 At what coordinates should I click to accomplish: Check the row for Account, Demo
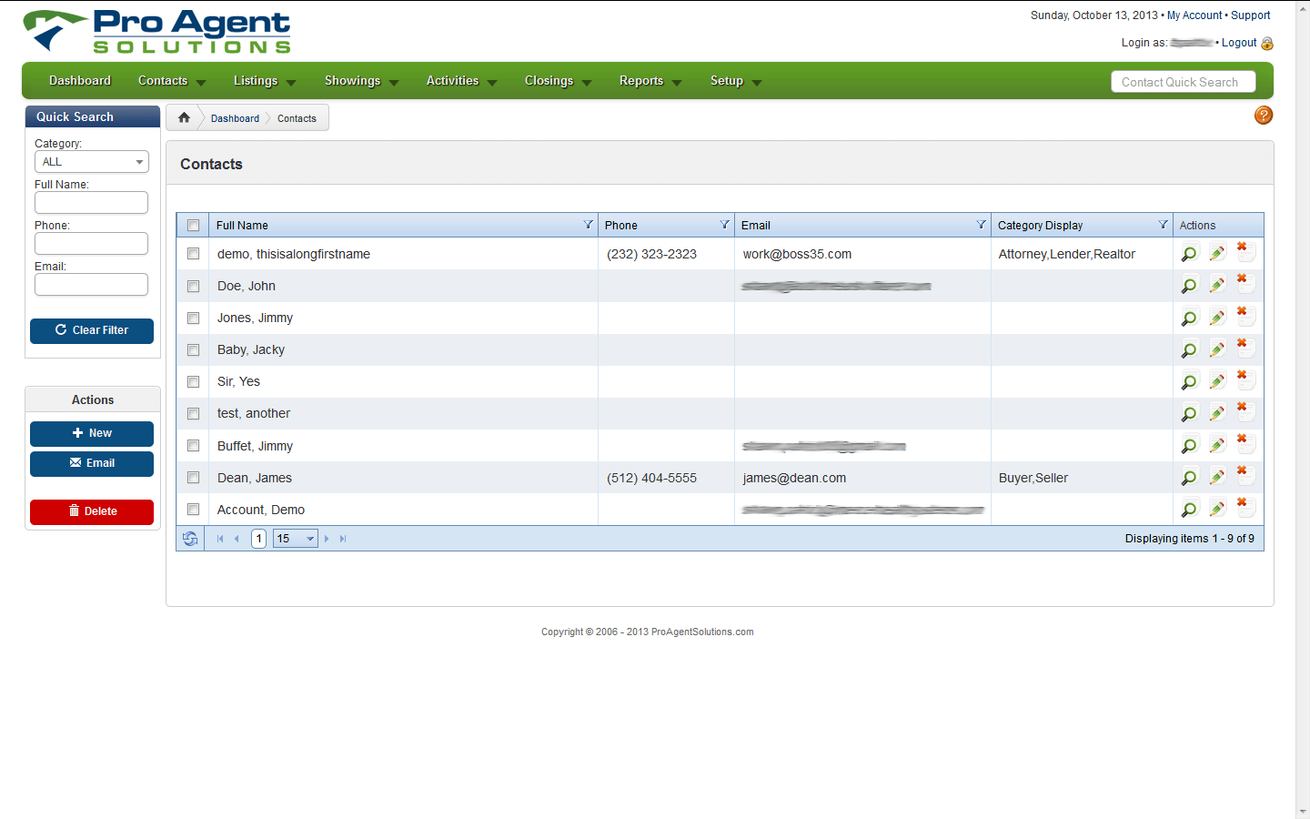(x=193, y=509)
